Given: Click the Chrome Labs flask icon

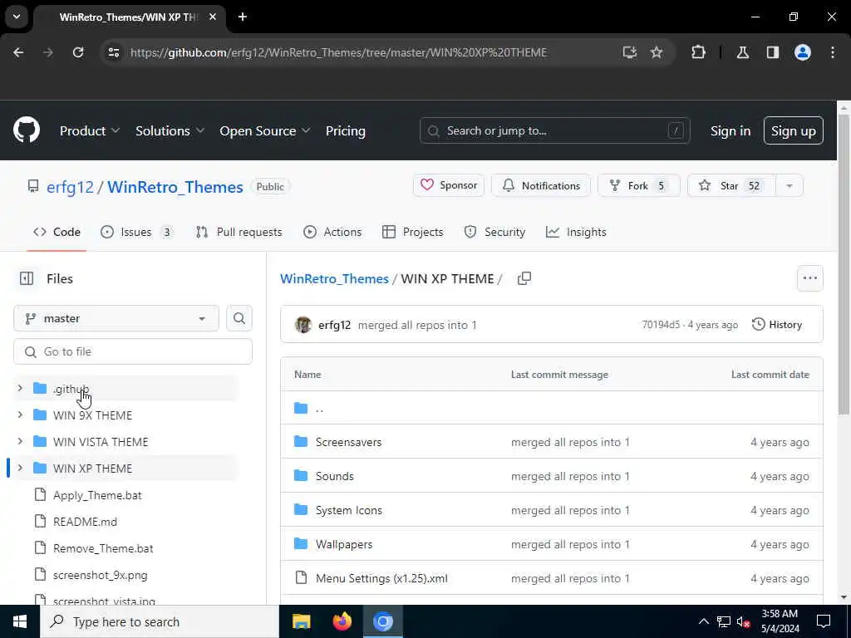Looking at the screenshot, I should click(742, 52).
